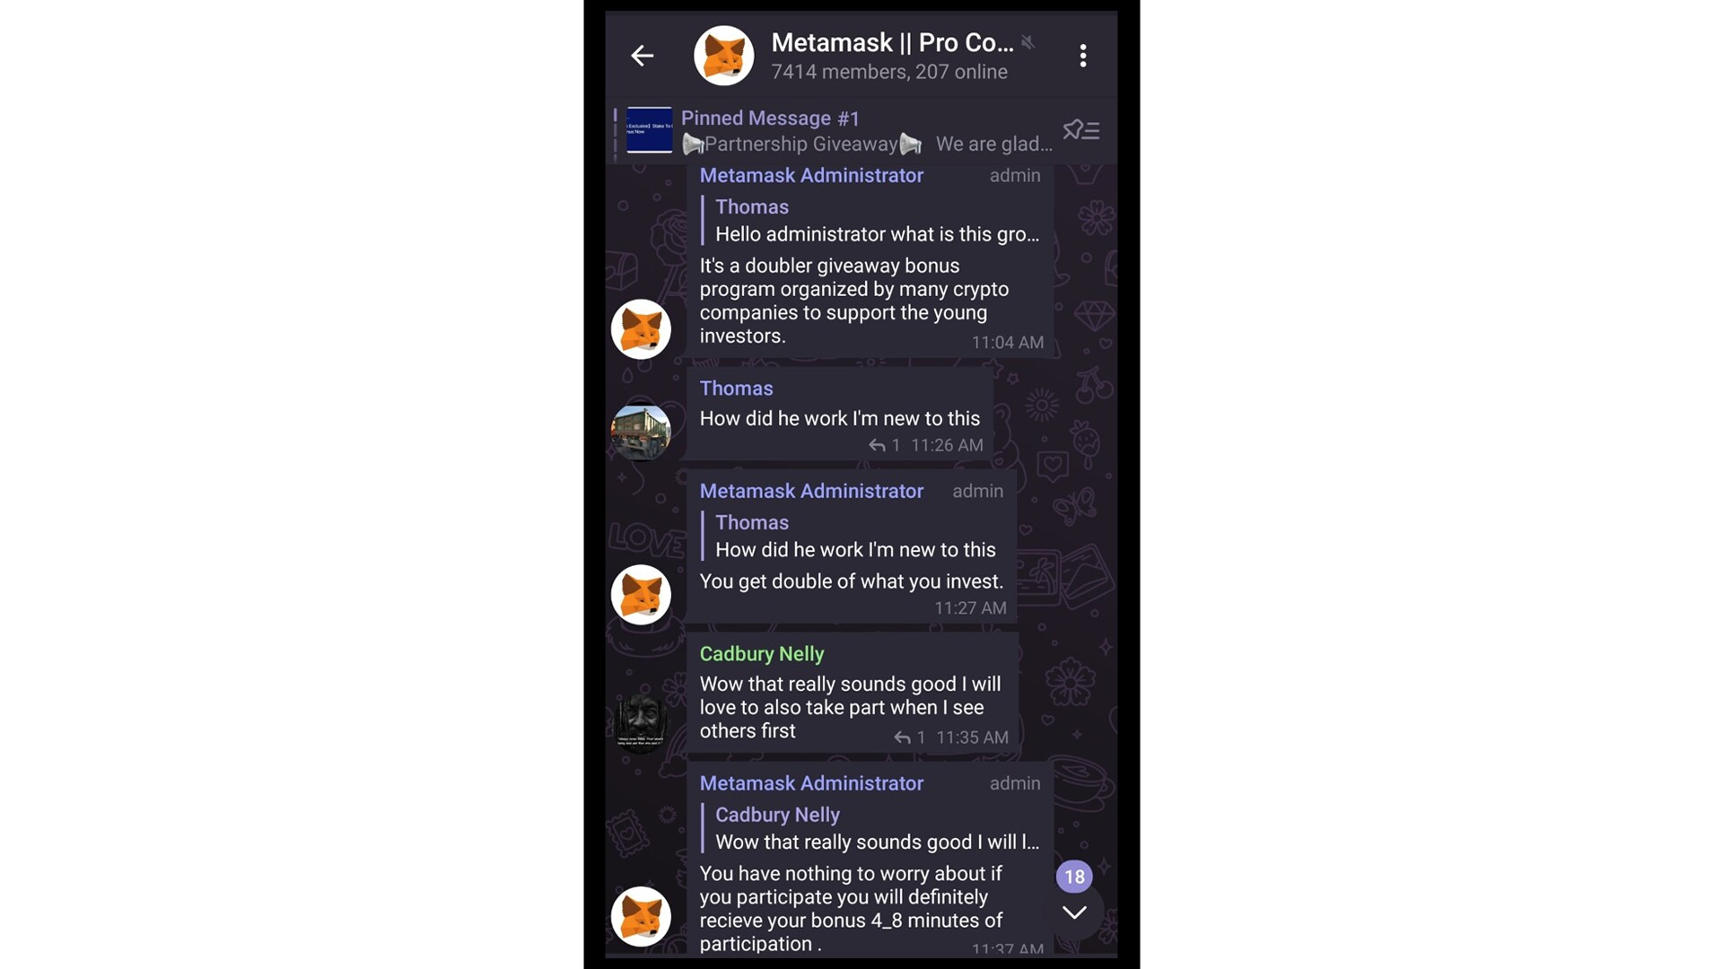Tap the MetaMask fox group avatar in header
The image size is (1723, 969).
click(x=723, y=56)
